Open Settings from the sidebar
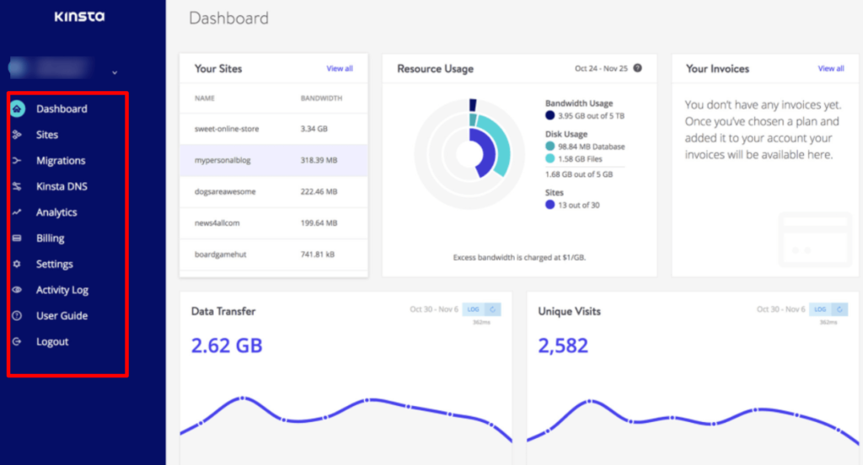The image size is (863, 465). 55,265
